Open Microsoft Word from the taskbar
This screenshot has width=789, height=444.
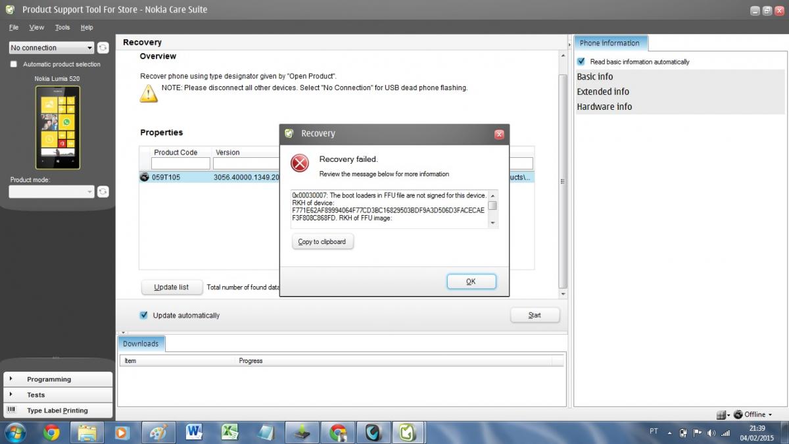[194, 432]
